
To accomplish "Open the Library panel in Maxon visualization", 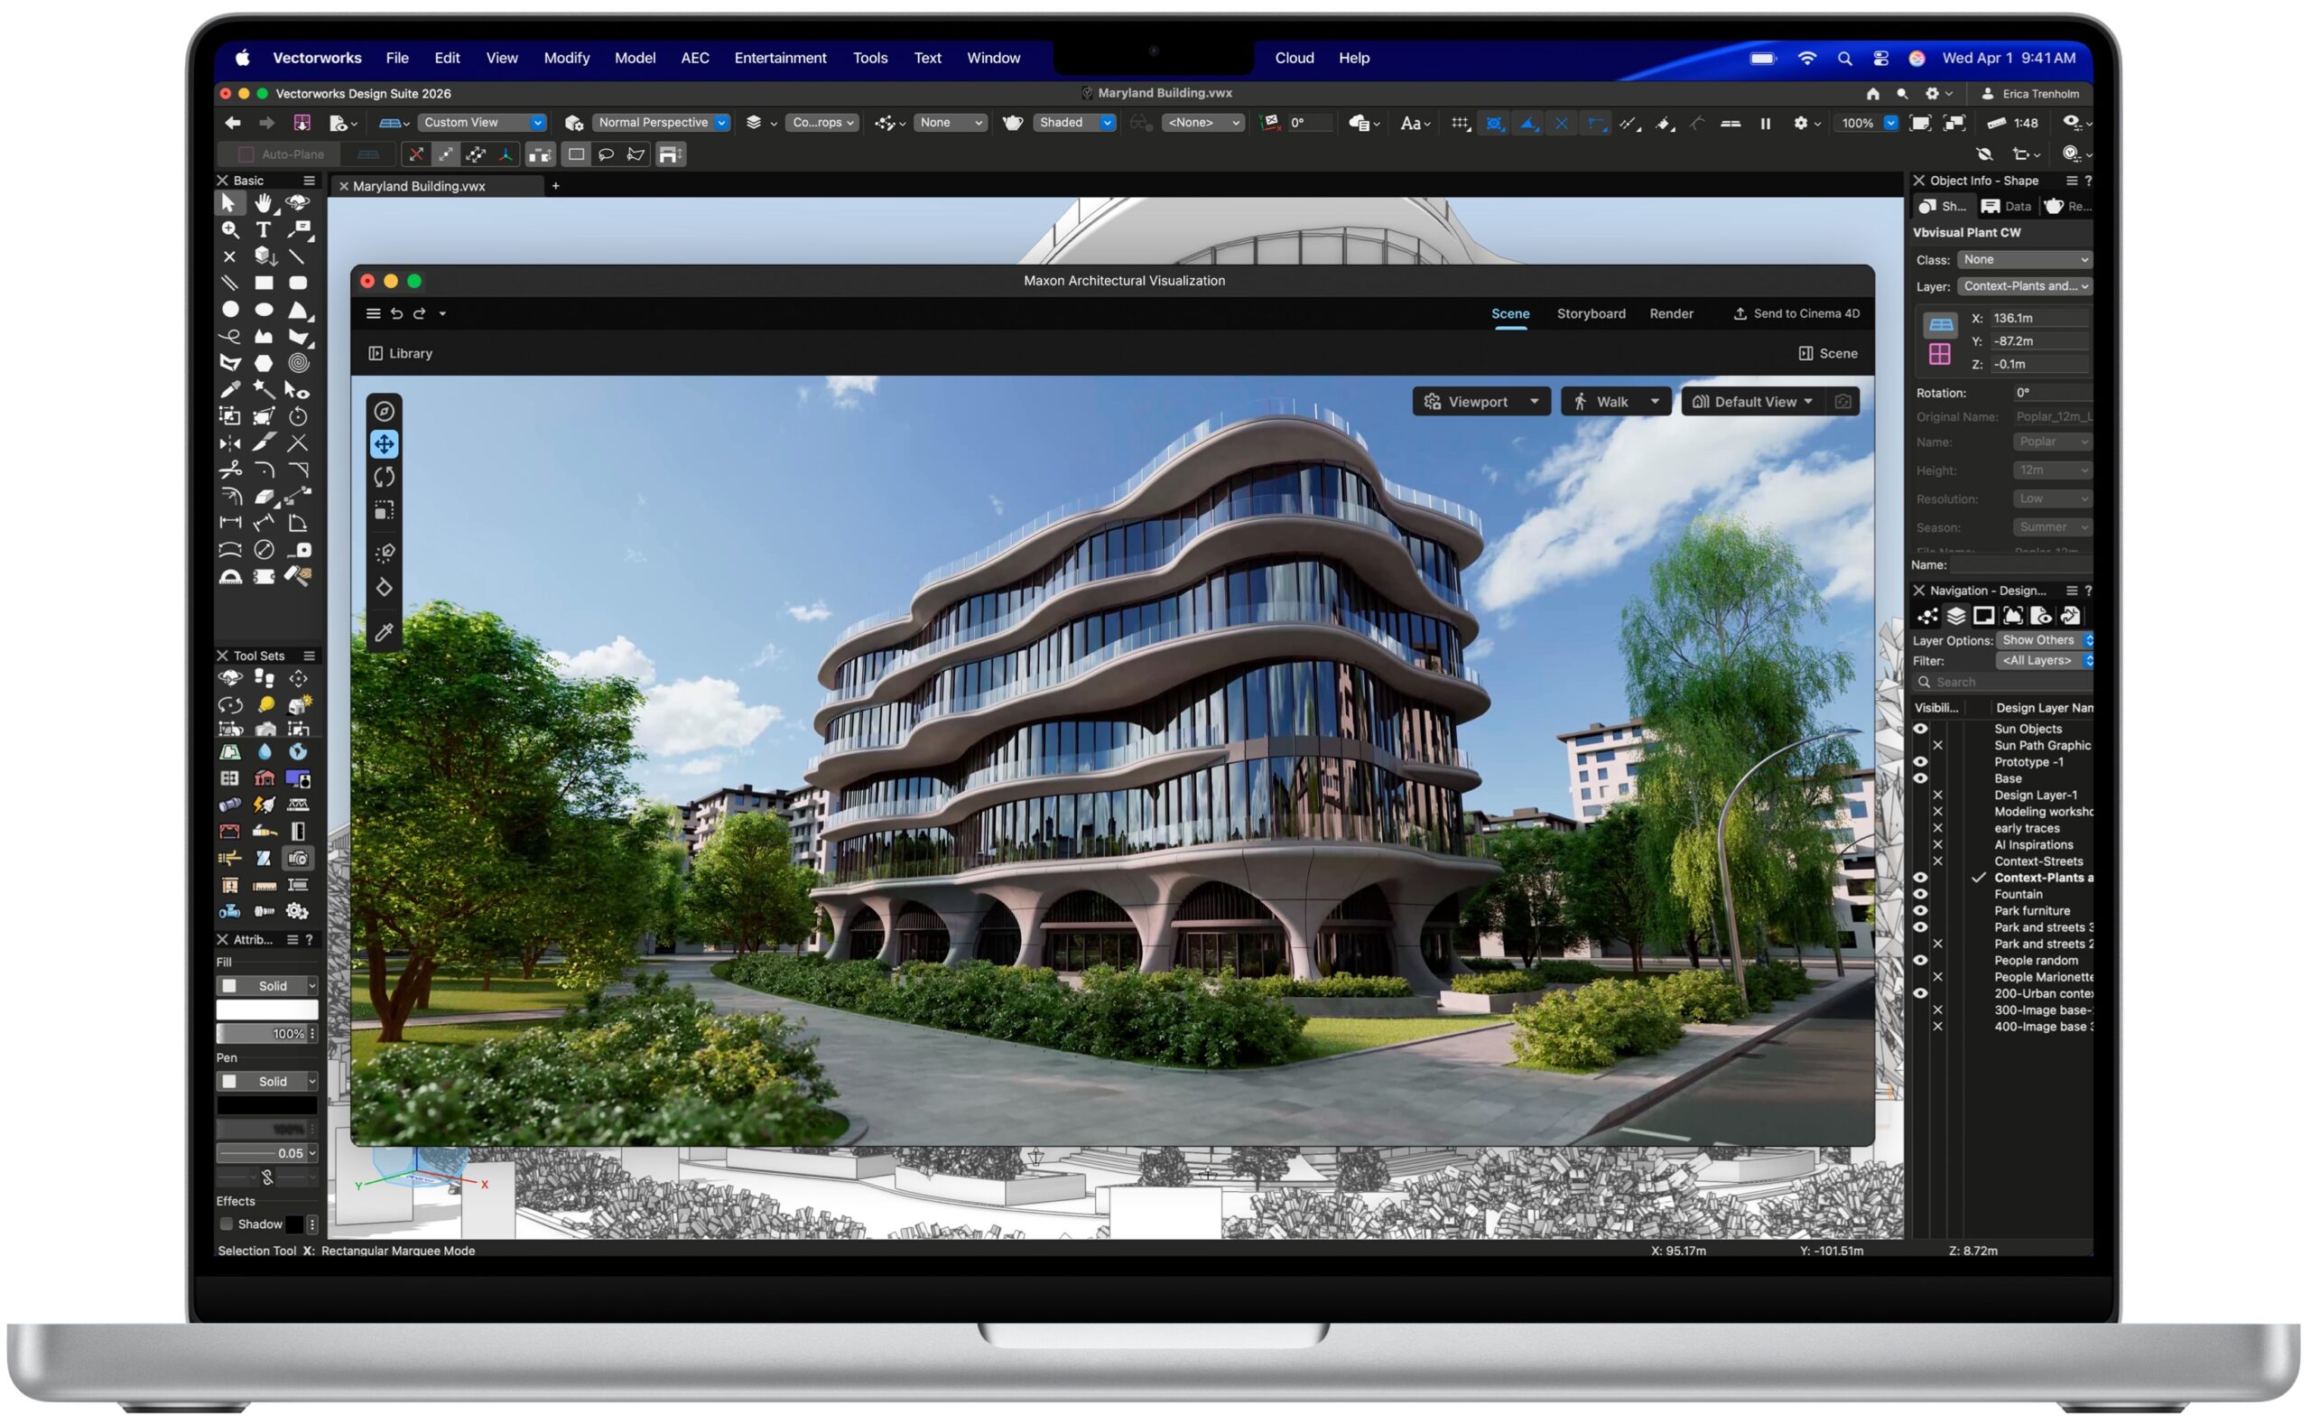I will (x=399, y=352).
